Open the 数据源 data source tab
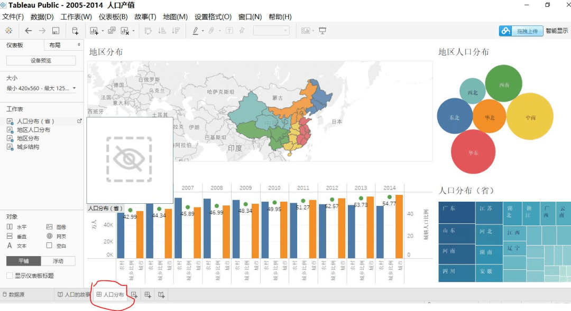The height and width of the screenshot is (311, 571). point(14,295)
